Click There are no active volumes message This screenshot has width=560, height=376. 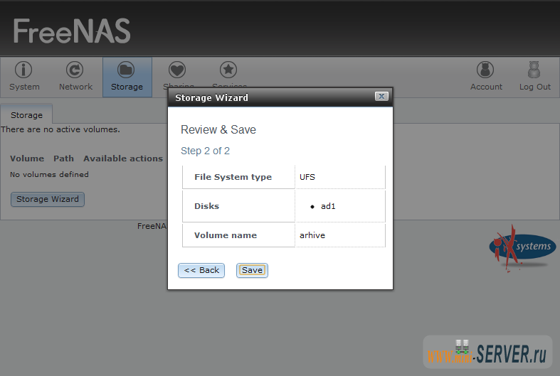pyautogui.click(x=60, y=129)
